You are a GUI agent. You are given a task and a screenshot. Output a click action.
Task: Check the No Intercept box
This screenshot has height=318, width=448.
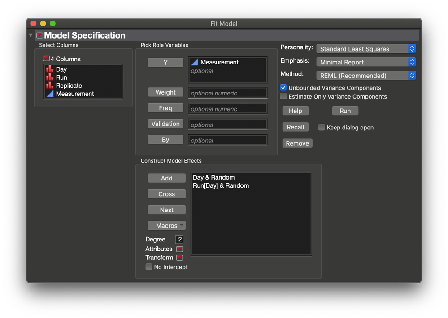click(x=148, y=267)
